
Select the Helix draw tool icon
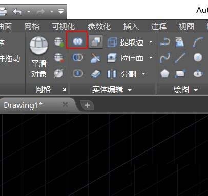click(x=180, y=42)
